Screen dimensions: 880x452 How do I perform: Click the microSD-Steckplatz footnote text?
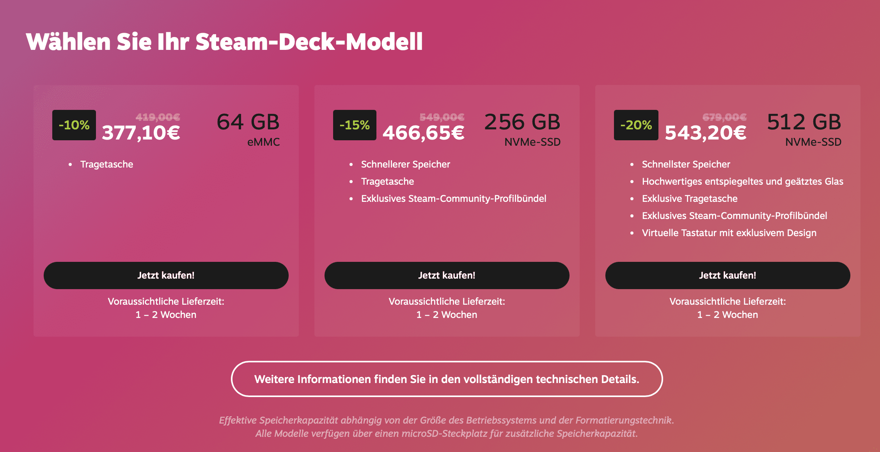pos(447,434)
